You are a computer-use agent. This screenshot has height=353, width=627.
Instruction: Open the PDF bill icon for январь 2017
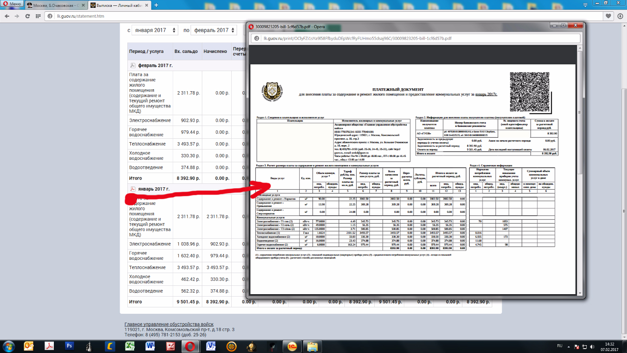click(x=132, y=189)
